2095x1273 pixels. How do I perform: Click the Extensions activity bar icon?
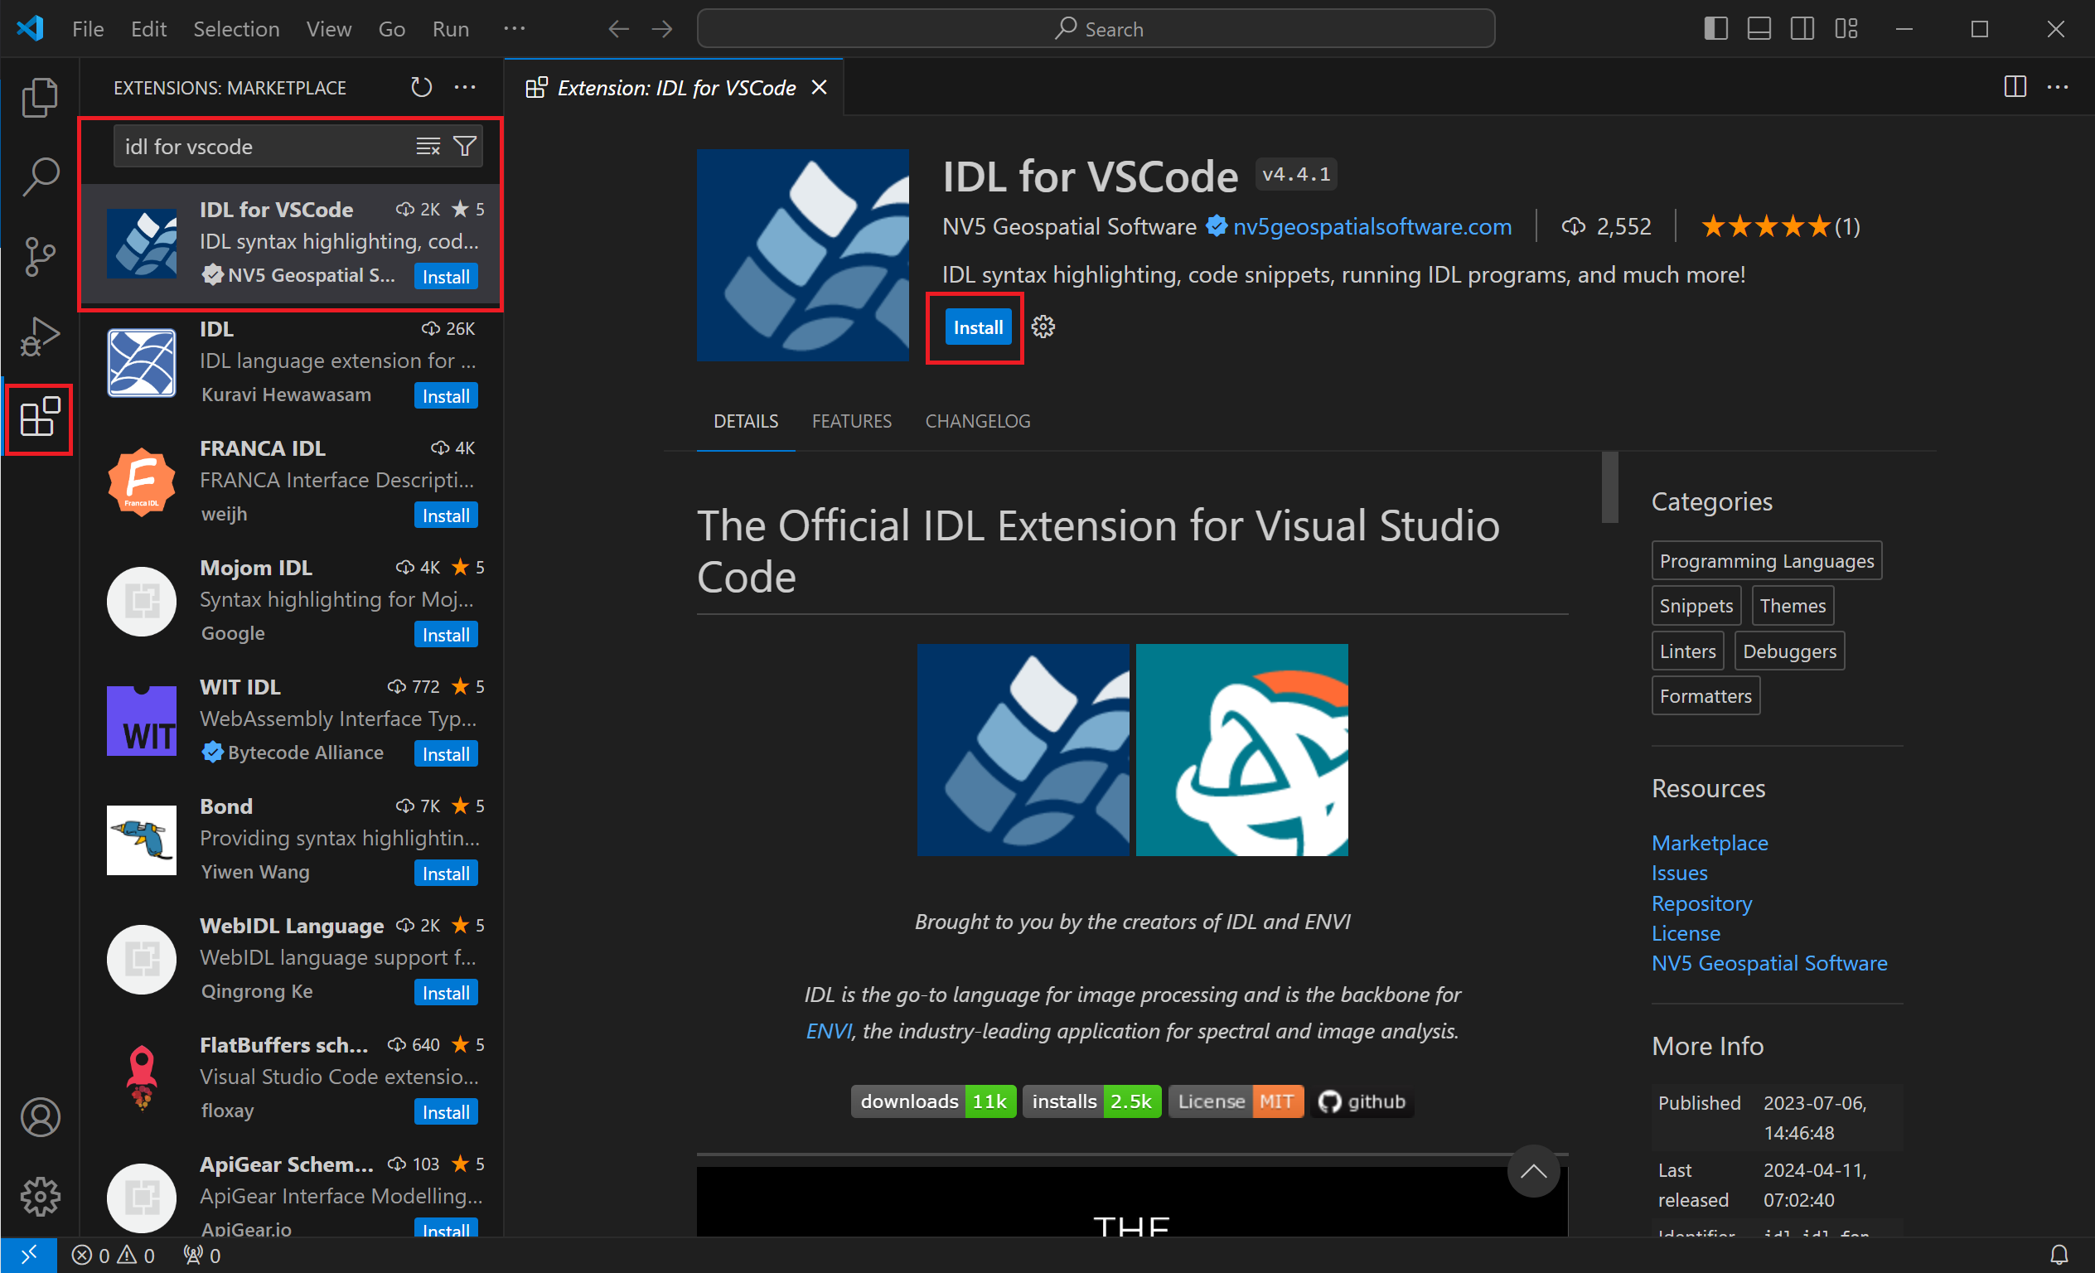[39, 418]
